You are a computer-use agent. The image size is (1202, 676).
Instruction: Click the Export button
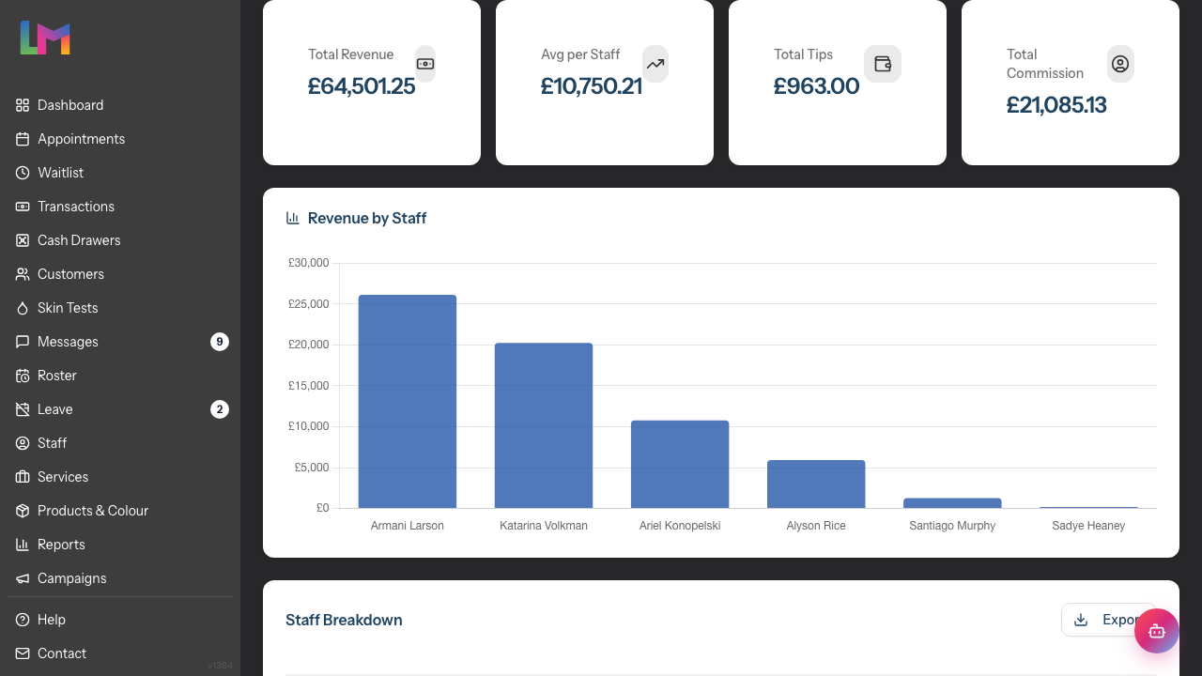1108,620
